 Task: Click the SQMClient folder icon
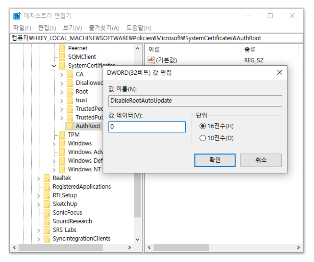(62, 57)
